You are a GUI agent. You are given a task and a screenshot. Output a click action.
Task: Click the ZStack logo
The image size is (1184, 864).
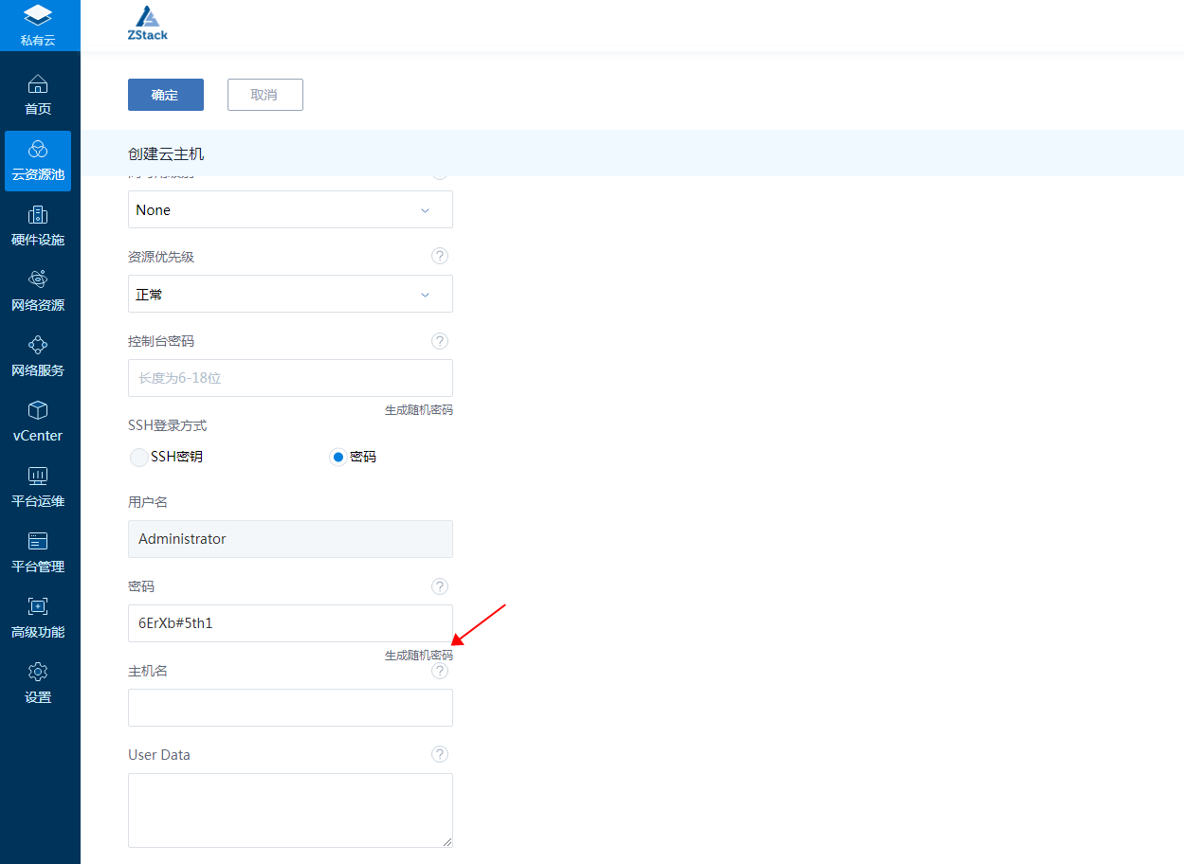click(147, 22)
